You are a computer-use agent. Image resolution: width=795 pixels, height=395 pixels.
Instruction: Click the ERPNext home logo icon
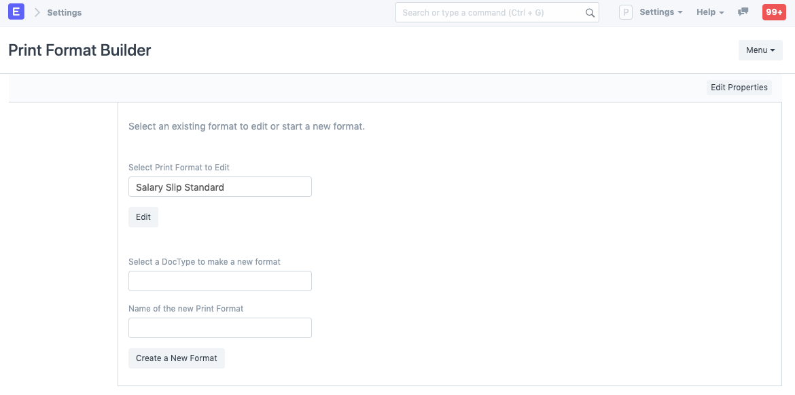click(16, 12)
